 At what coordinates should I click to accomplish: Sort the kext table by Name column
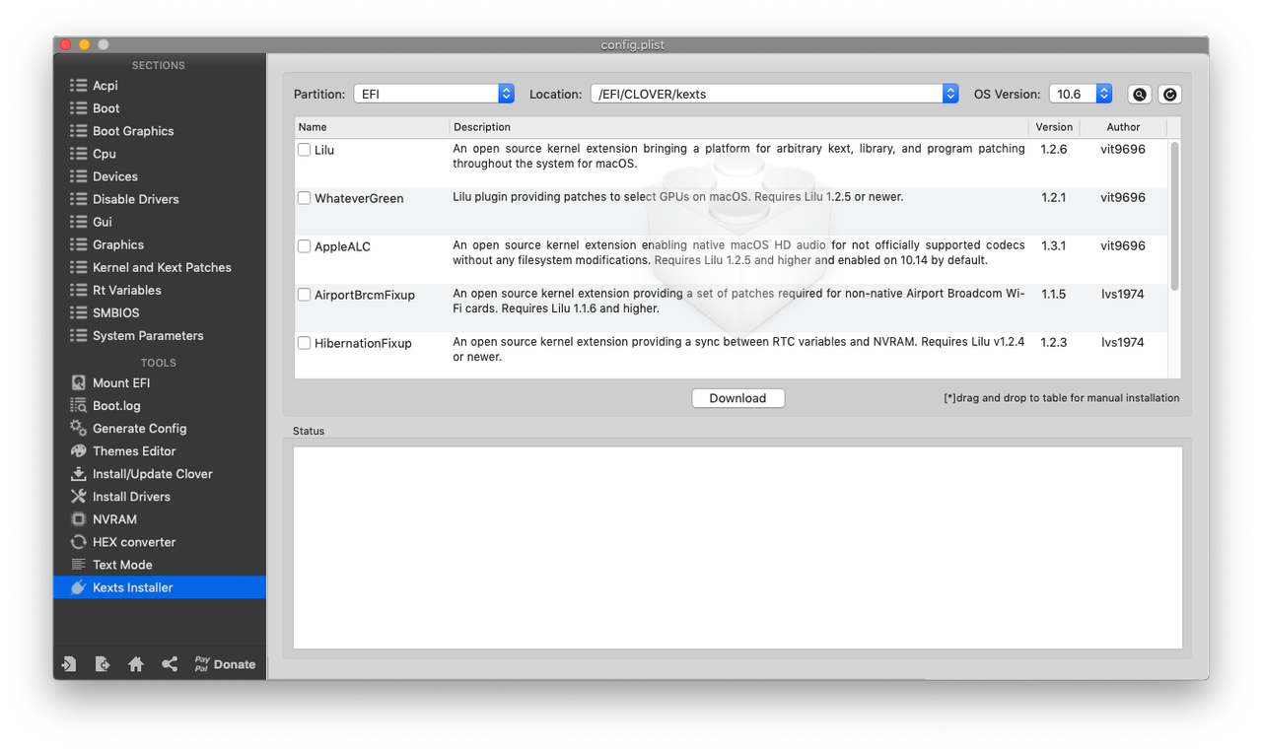tap(372, 127)
